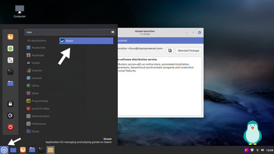
Task: Open the Appimage category
Action: 35,55
